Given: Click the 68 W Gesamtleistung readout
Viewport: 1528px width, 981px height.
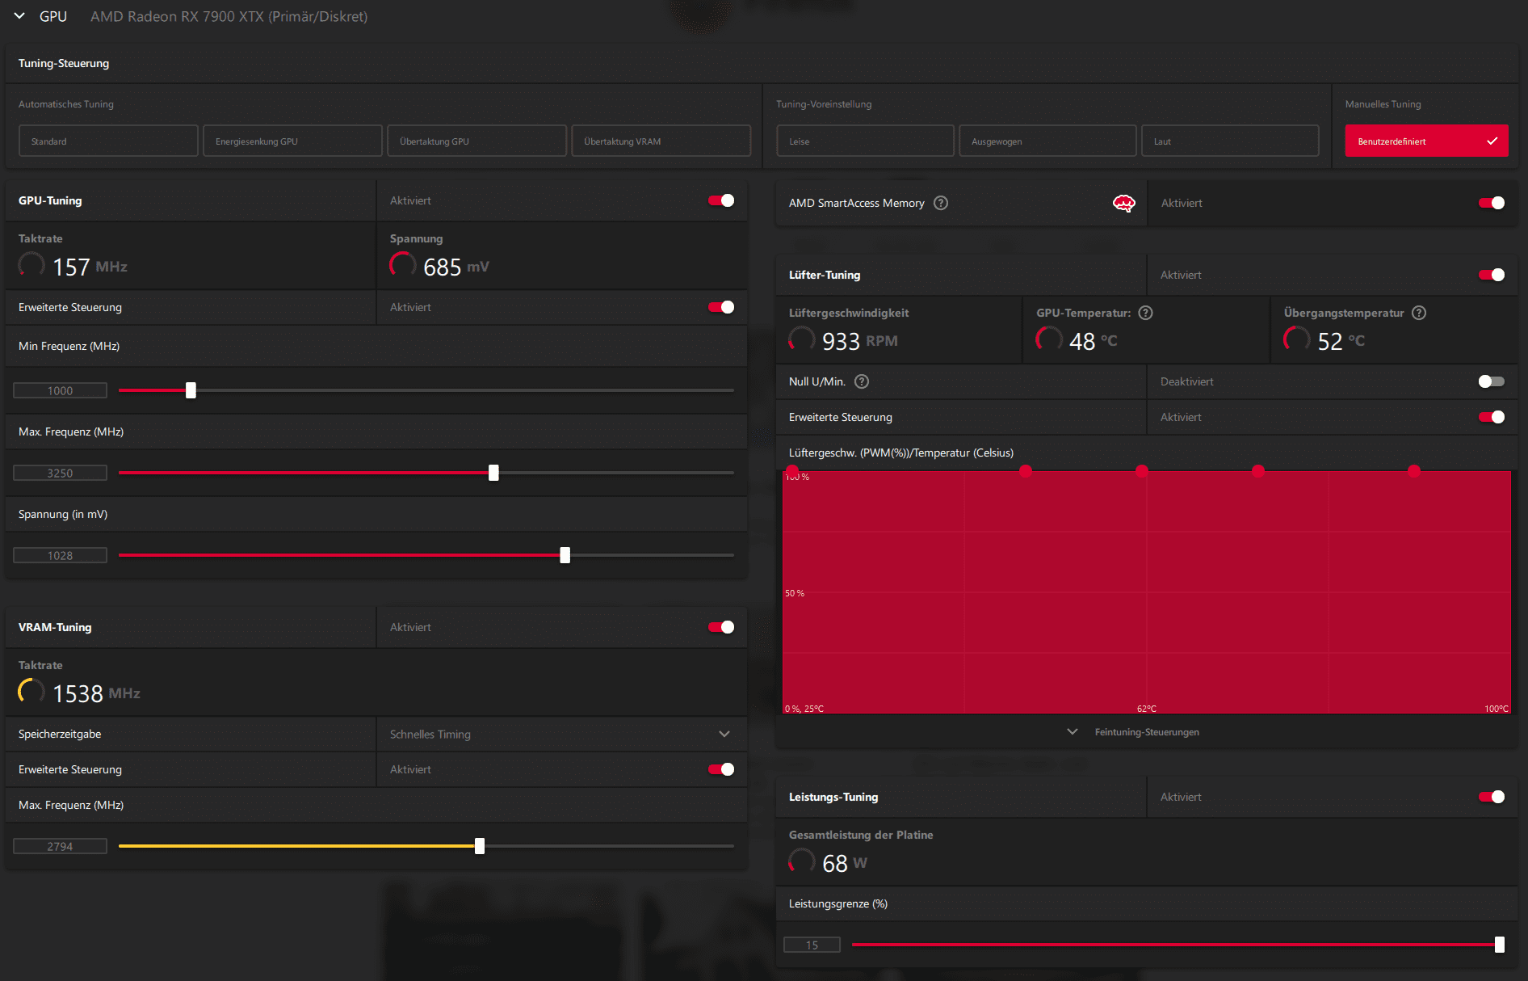Looking at the screenshot, I should click(845, 863).
